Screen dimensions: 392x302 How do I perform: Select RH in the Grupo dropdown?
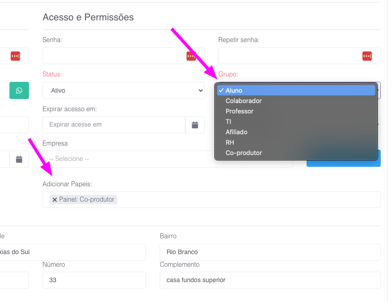[x=230, y=142]
